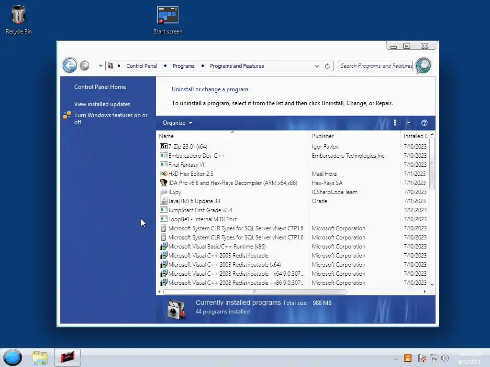This screenshot has width=490, height=367.
Task: Sort by the Publisher column header
Action: pyautogui.click(x=355, y=136)
